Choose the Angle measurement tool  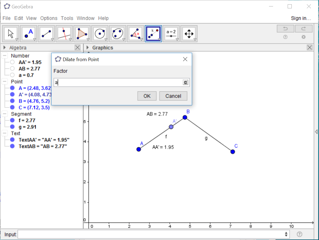click(x=136, y=34)
